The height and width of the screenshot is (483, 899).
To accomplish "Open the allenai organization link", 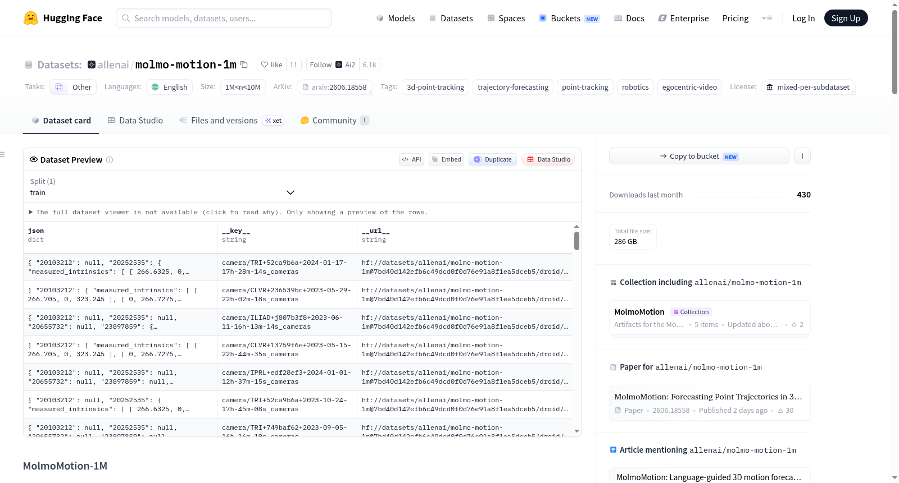I will (x=113, y=65).
